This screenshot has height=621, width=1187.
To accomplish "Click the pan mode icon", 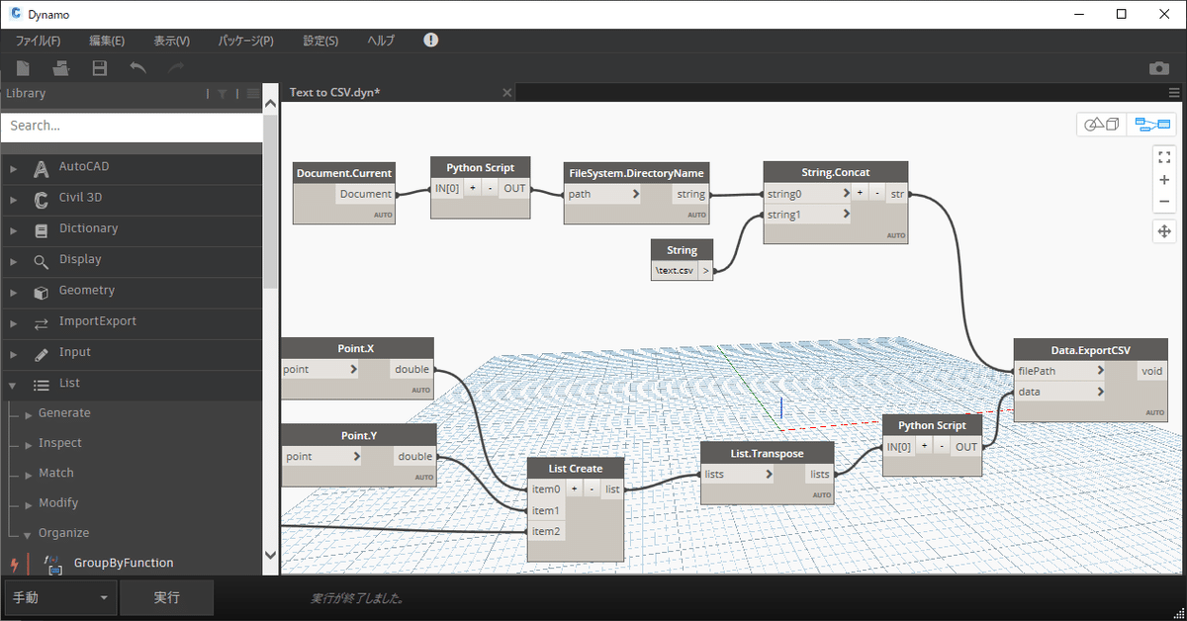I will pos(1164,231).
